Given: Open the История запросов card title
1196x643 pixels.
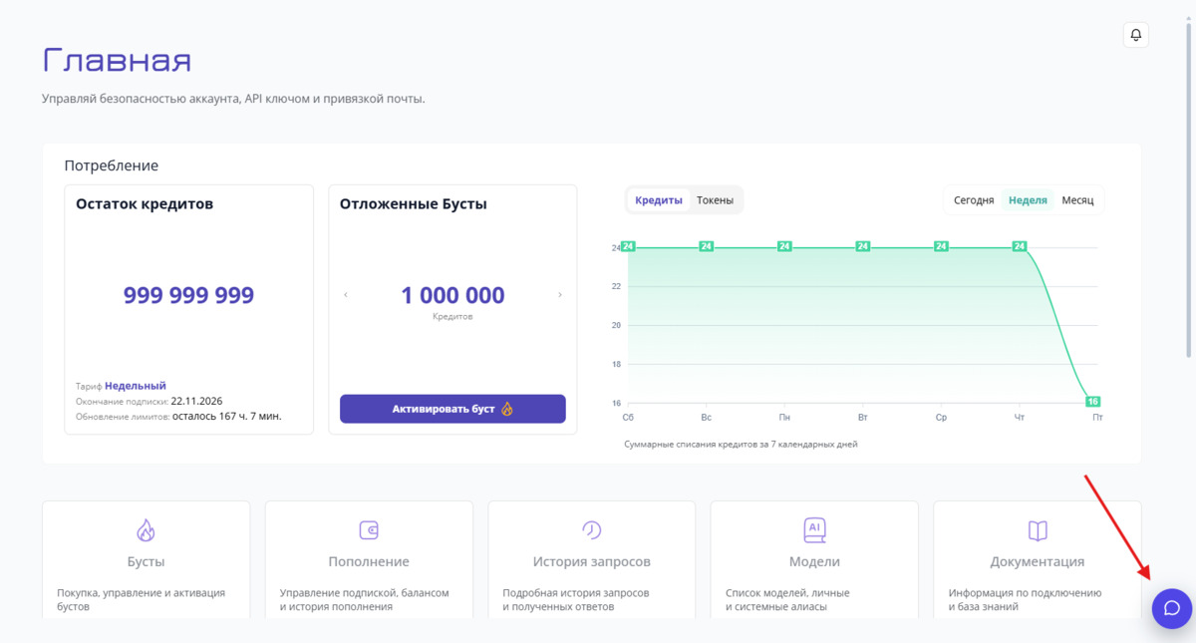Looking at the screenshot, I should pos(592,561).
